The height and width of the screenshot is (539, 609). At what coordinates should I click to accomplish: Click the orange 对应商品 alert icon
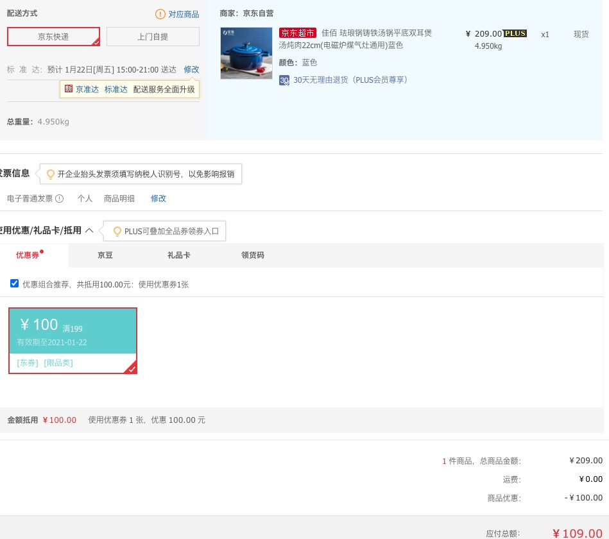160,14
